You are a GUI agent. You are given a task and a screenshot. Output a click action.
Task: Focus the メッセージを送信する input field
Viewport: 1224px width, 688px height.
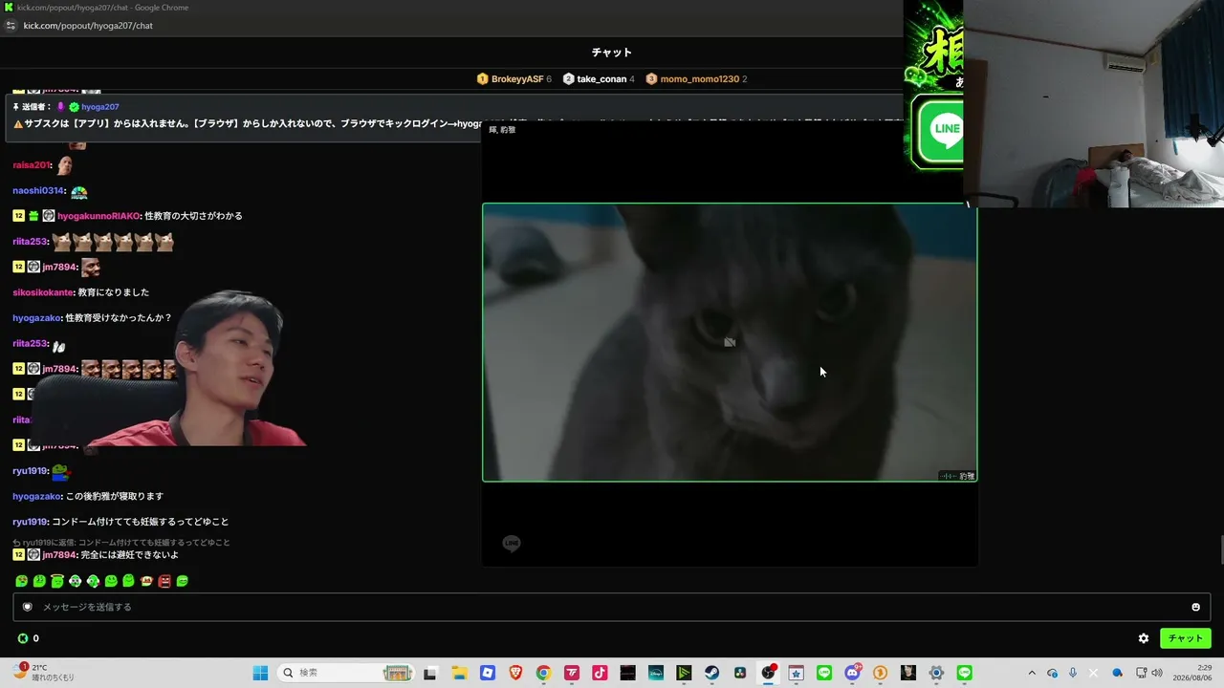[x=612, y=607]
